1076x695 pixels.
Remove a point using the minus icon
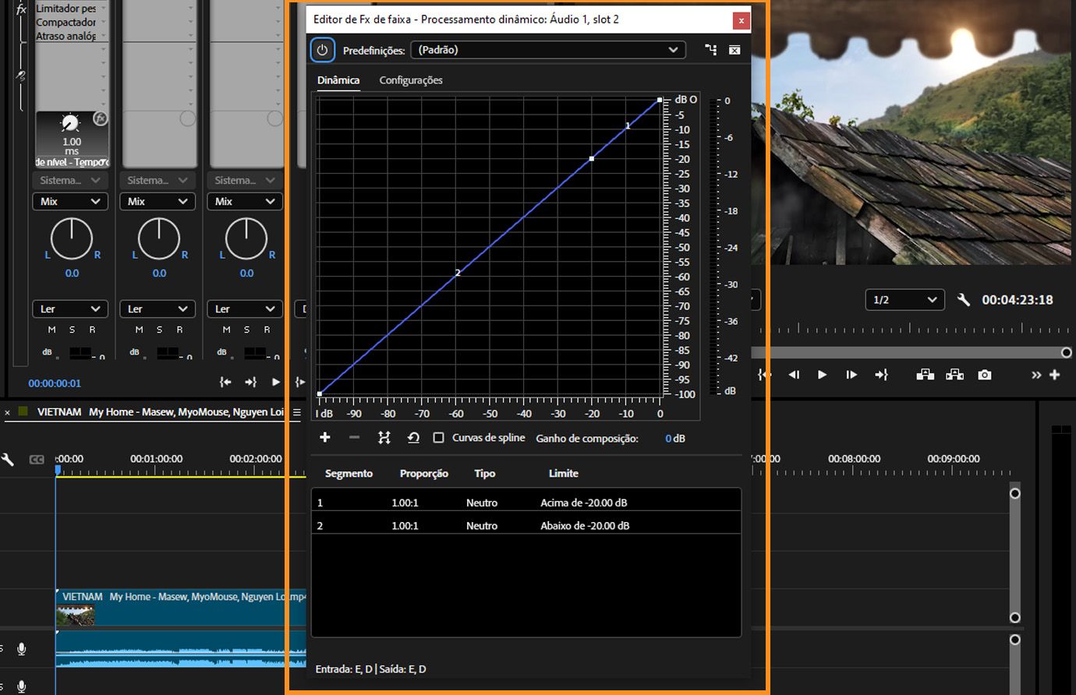[x=353, y=437]
